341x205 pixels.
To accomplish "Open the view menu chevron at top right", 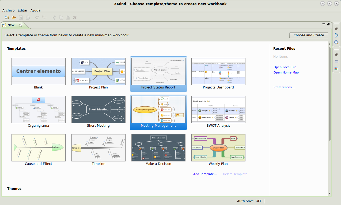I will click(323, 3).
